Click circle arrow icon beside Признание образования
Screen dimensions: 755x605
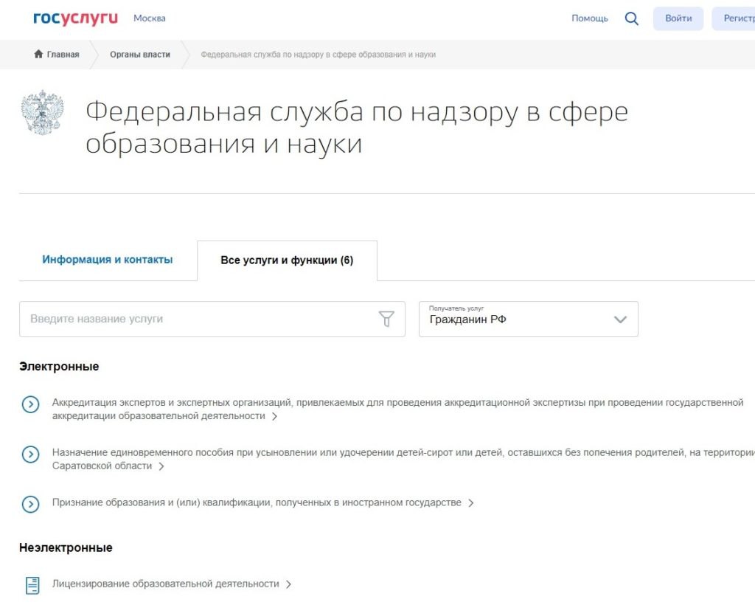click(x=30, y=504)
